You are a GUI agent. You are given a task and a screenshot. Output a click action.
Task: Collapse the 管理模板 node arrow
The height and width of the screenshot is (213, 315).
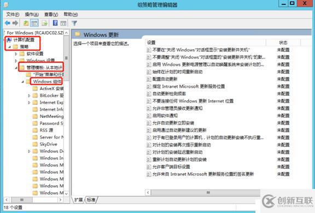16,68
